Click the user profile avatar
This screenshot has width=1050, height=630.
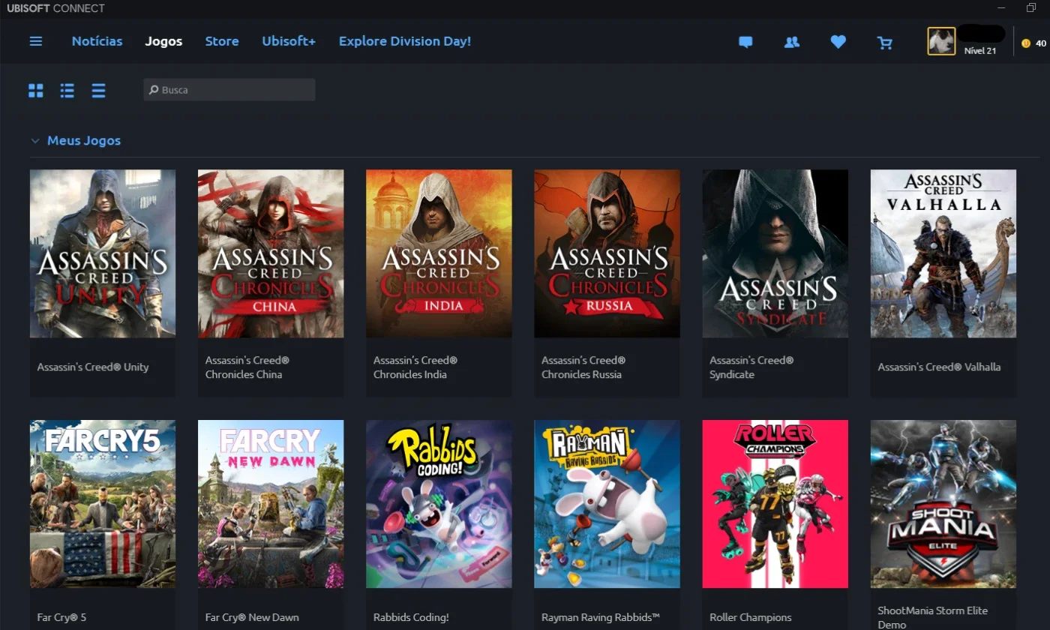(941, 41)
